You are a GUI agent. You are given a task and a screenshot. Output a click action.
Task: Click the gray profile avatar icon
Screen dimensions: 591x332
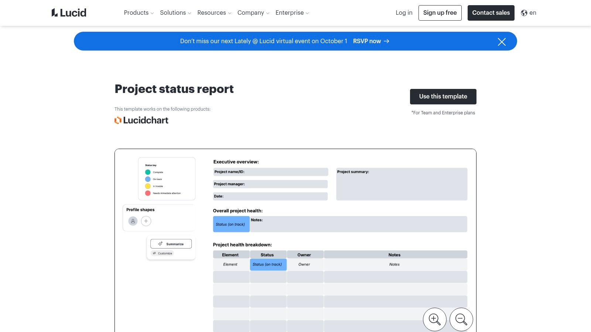(x=133, y=221)
